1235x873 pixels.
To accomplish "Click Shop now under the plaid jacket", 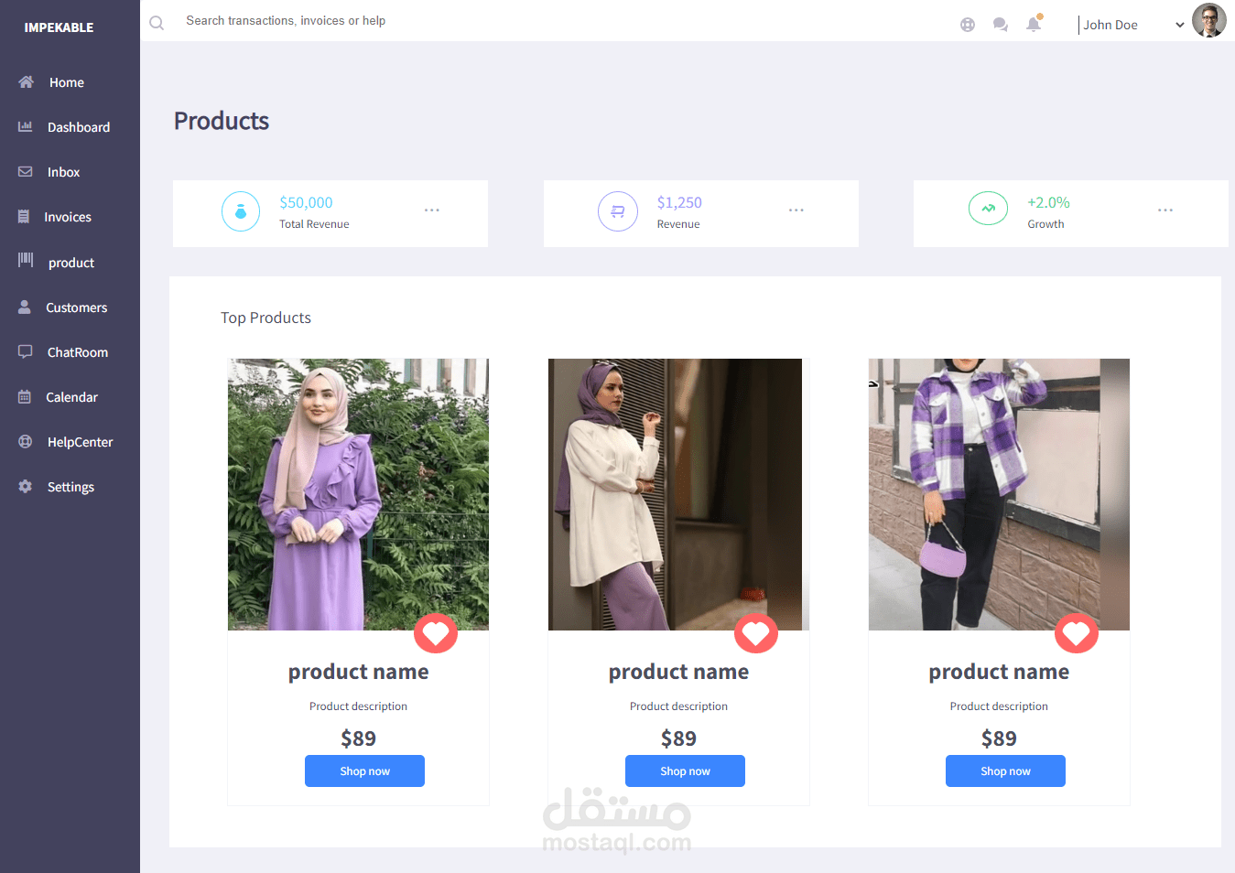I will (x=1005, y=771).
